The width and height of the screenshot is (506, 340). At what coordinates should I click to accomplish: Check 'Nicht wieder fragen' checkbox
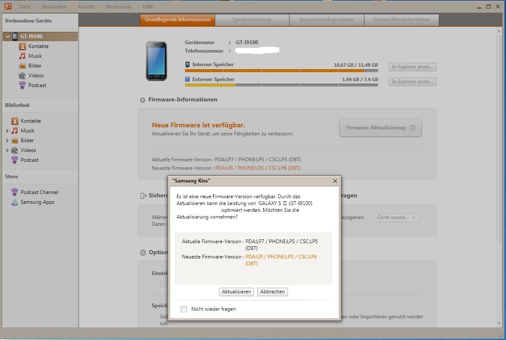point(184,309)
